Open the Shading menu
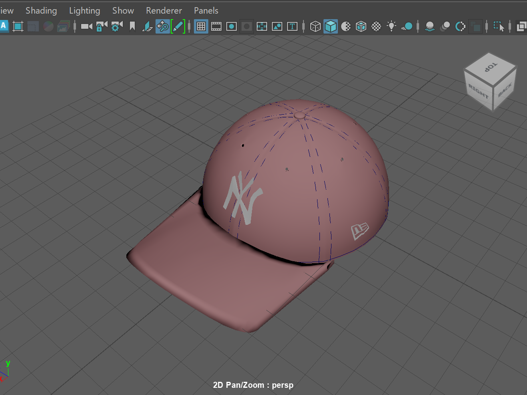 (x=41, y=10)
